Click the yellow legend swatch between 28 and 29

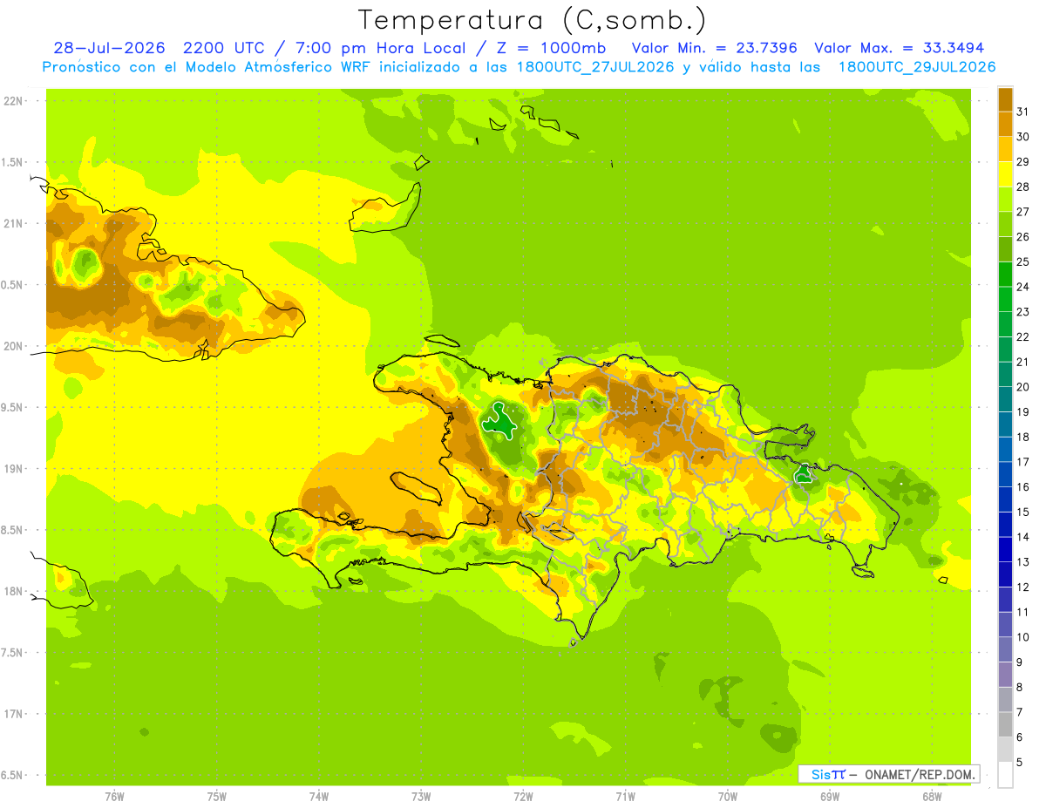(x=1005, y=174)
